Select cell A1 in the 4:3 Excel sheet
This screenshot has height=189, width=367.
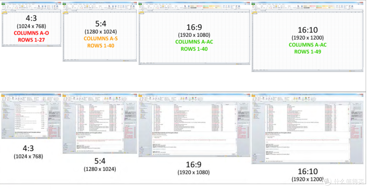click(5, 13)
